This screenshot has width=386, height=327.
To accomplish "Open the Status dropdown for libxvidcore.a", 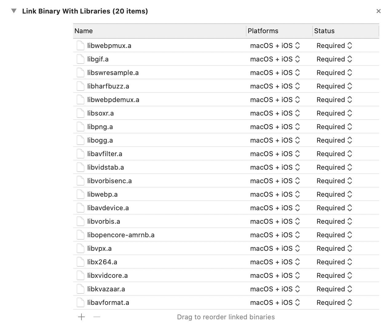I will [334, 275].
